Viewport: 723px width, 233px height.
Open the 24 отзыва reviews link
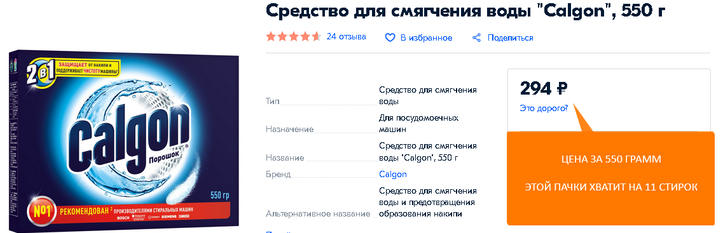pyautogui.click(x=347, y=37)
